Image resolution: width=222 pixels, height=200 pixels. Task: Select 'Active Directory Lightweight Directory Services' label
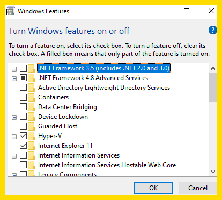coord(104,88)
